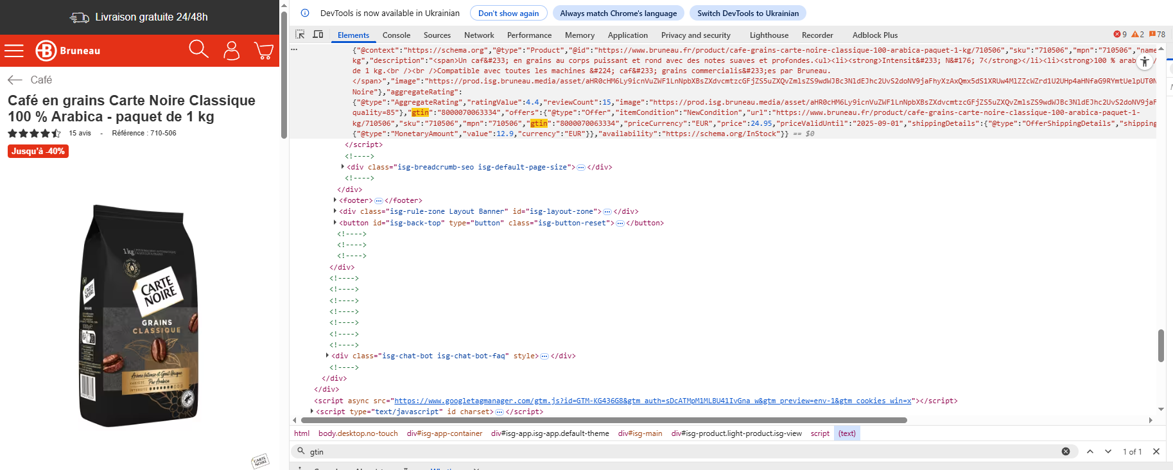1173x470 pixels.
Task: Click the Jusqu'à -40% discount badge
Action: coord(38,151)
